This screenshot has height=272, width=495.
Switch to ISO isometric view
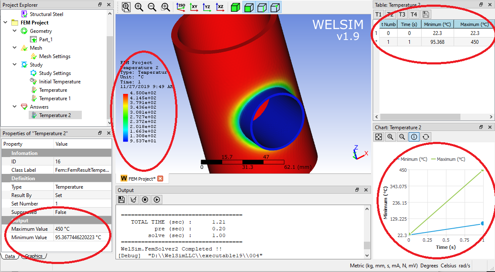coord(181,7)
